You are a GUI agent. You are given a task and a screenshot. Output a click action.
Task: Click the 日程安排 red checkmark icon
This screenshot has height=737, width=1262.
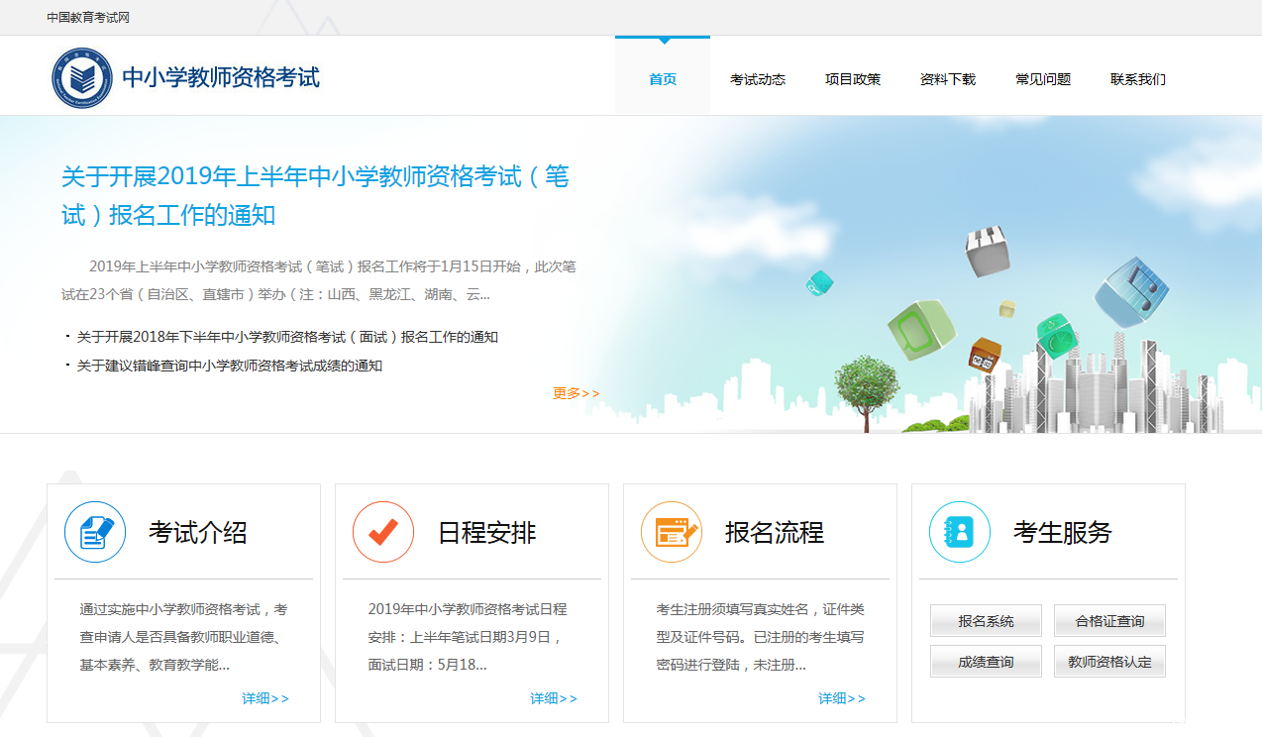(382, 532)
